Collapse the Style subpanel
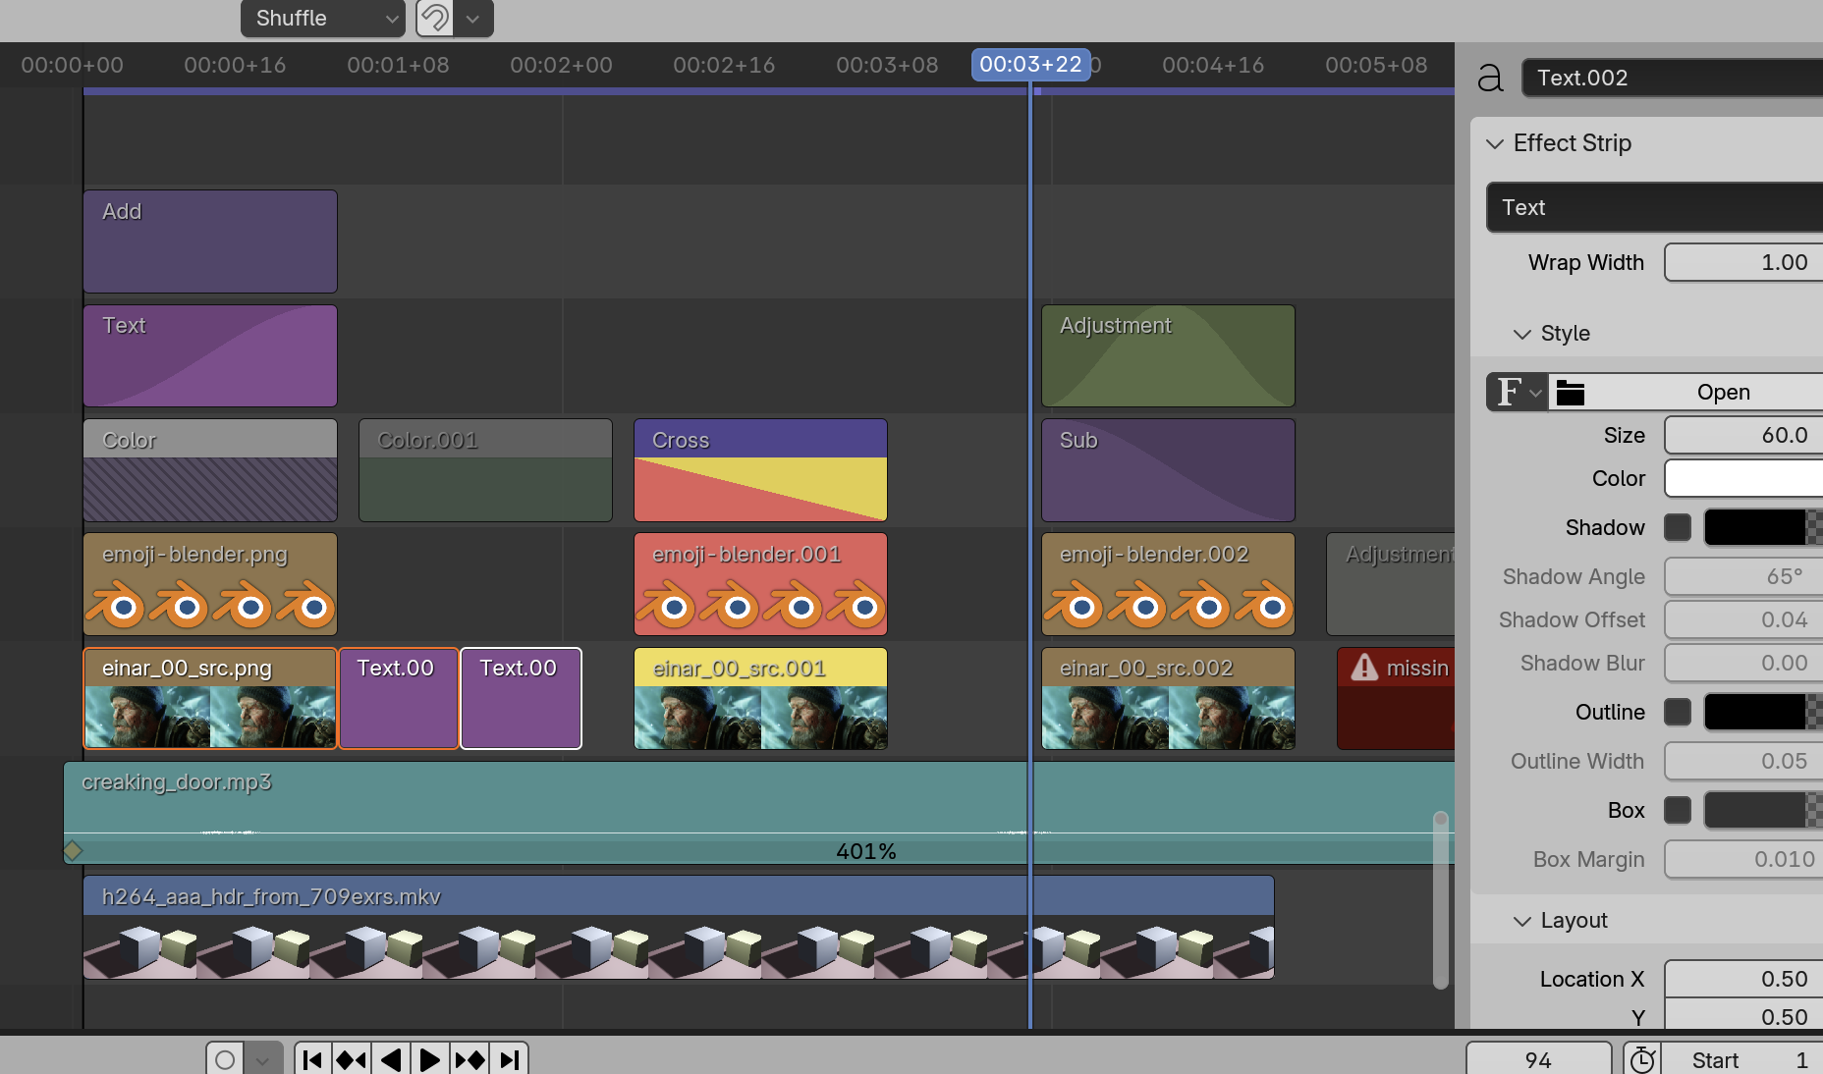Image resolution: width=1823 pixels, height=1074 pixels. [x=1522, y=334]
